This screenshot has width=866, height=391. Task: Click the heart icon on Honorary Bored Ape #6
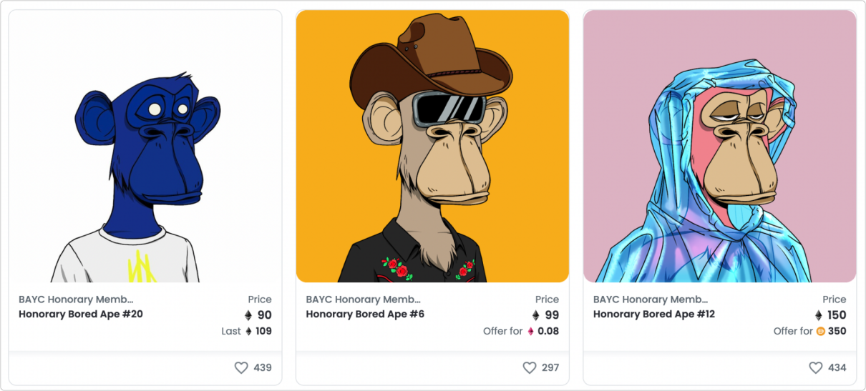(529, 367)
